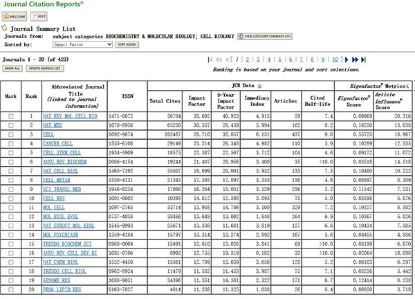Click the Mark All button
This screenshot has width=415, height=299.
click(12, 69)
